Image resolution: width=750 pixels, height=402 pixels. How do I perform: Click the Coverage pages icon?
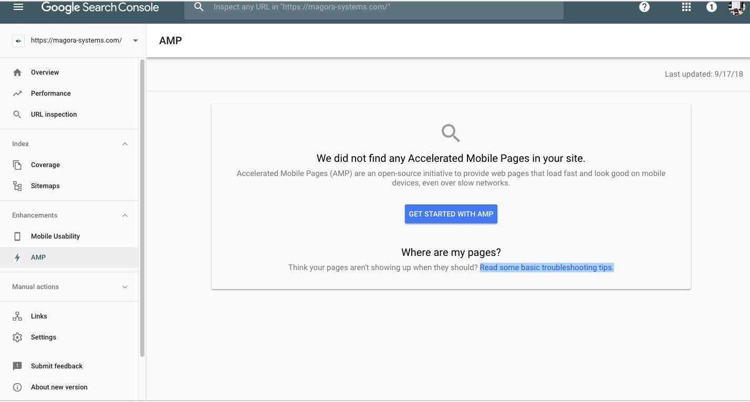pyautogui.click(x=17, y=165)
